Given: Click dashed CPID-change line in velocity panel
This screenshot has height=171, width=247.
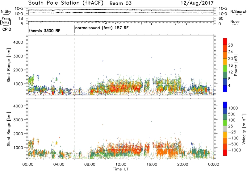Looking at the screenshot, I should [74, 129].
